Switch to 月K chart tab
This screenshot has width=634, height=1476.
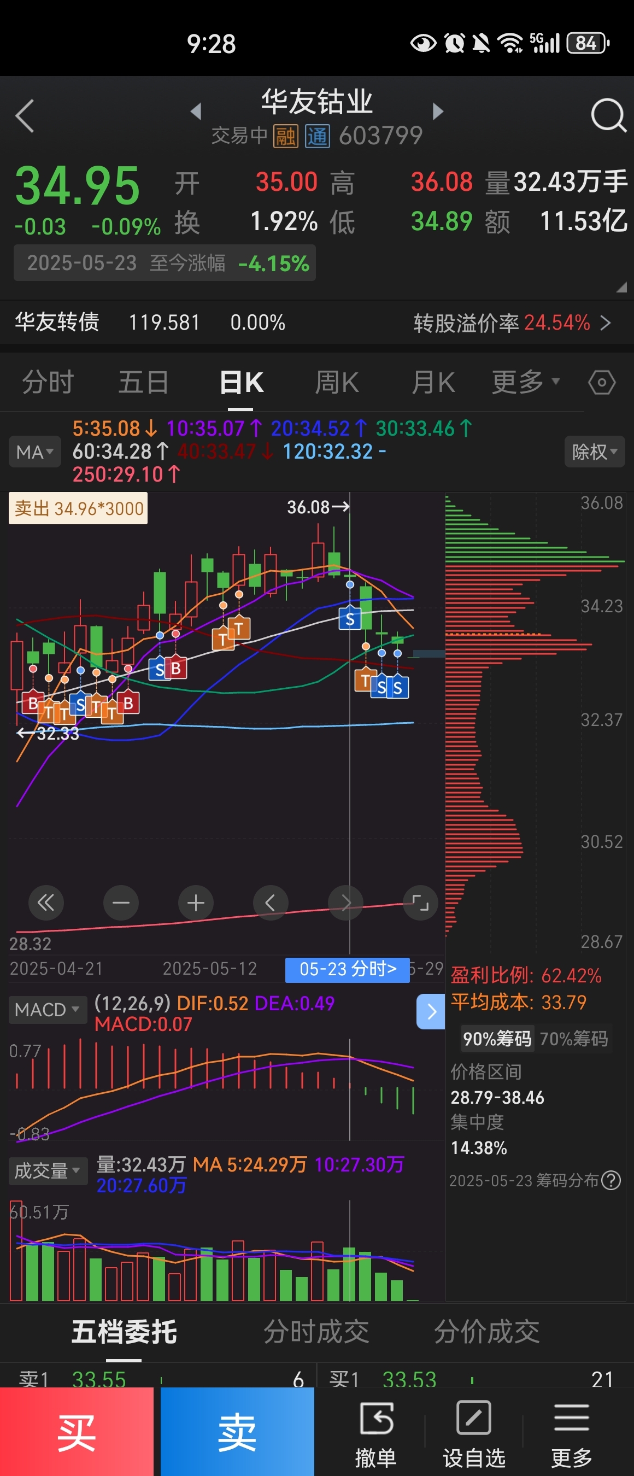click(x=433, y=382)
